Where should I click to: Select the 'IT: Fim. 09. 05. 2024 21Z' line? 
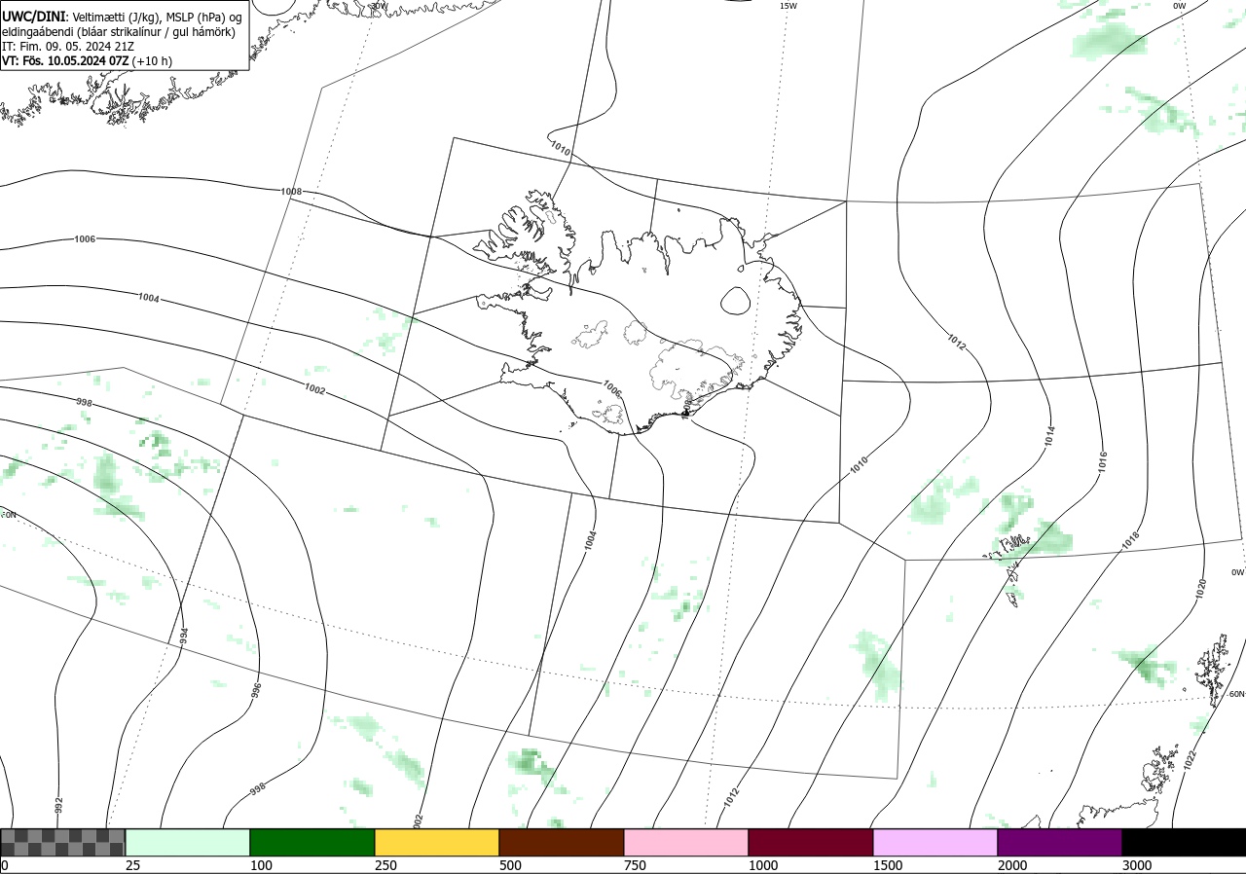68,46
